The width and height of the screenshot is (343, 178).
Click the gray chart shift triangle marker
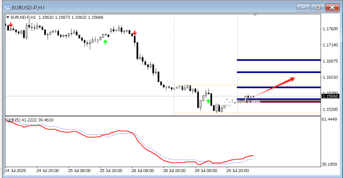[x=255, y=15]
